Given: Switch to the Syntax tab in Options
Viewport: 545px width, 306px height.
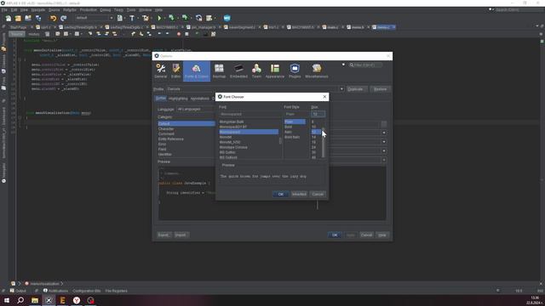Looking at the screenshot, I should pos(161,99).
